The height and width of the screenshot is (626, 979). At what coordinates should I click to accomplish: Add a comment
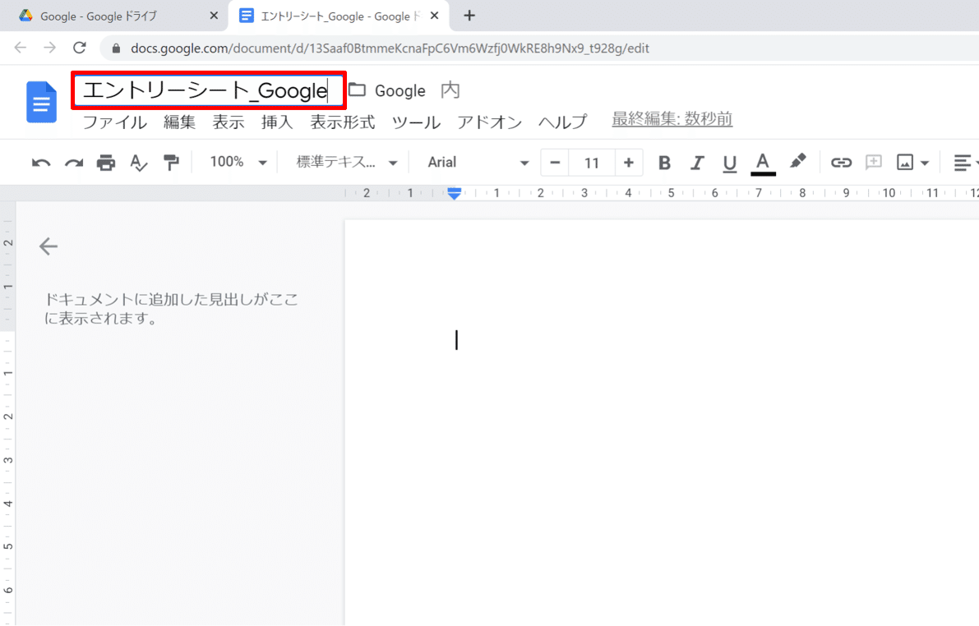(874, 163)
